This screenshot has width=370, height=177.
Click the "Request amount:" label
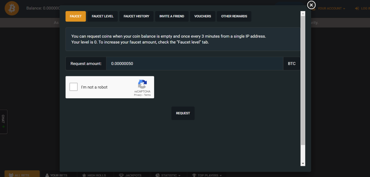pos(86,64)
